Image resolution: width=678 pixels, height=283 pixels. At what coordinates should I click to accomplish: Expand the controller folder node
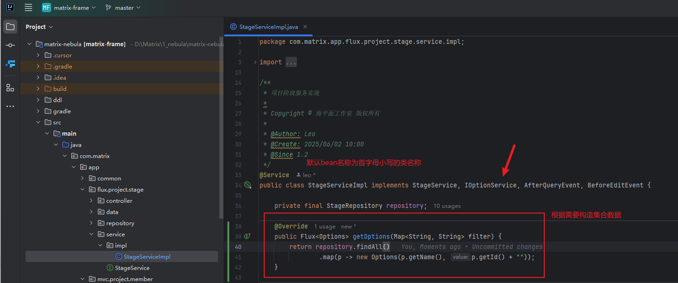(x=90, y=200)
